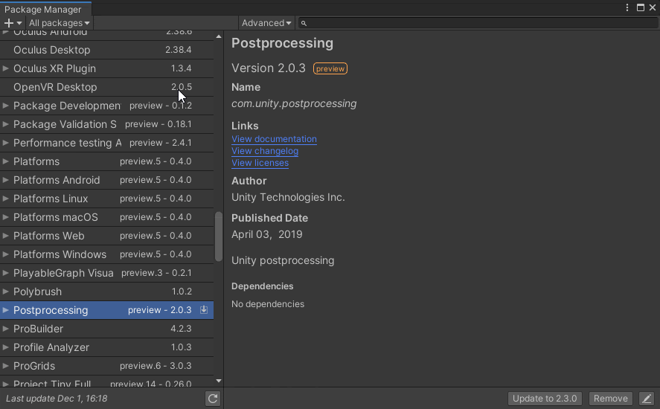The height and width of the screenshot is (409, 660).
Task: Expand the Performance testing API entry
Action: 5,143
